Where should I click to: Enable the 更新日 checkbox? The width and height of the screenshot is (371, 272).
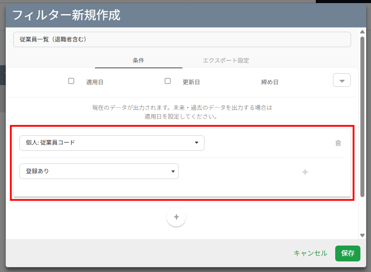pyautogui.click(x=167, y=81)
